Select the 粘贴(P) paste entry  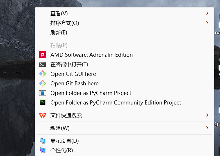(x=59, y=45)
